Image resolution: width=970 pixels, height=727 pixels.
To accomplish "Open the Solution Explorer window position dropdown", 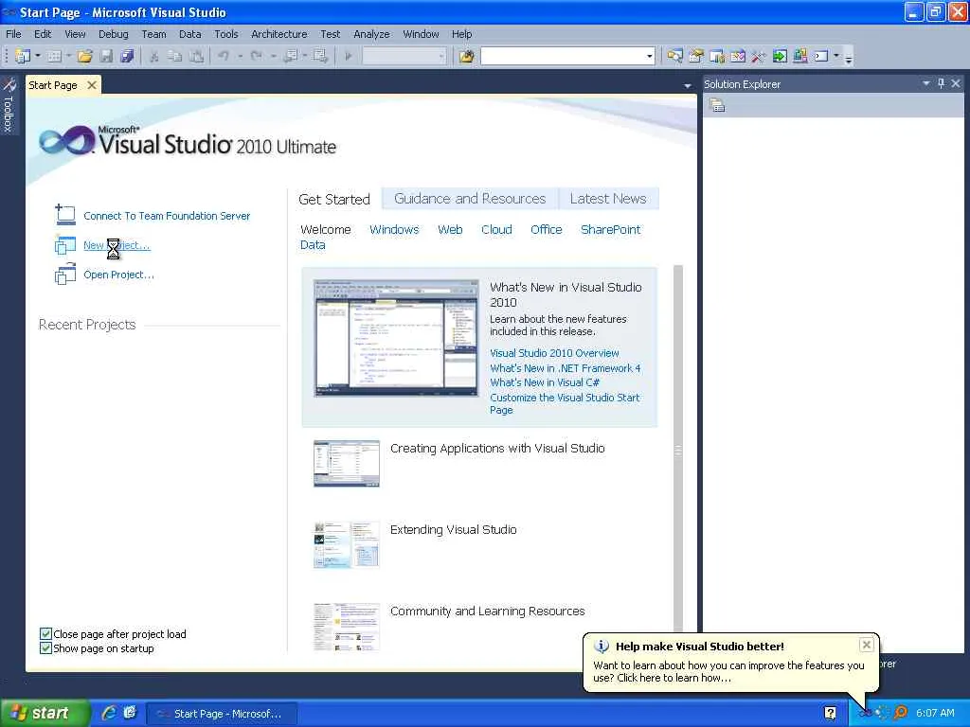I will pyautogui.click(x=926, y=83).
